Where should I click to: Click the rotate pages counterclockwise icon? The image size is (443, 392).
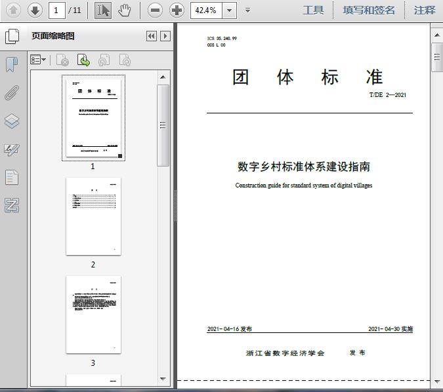(104, 60)
